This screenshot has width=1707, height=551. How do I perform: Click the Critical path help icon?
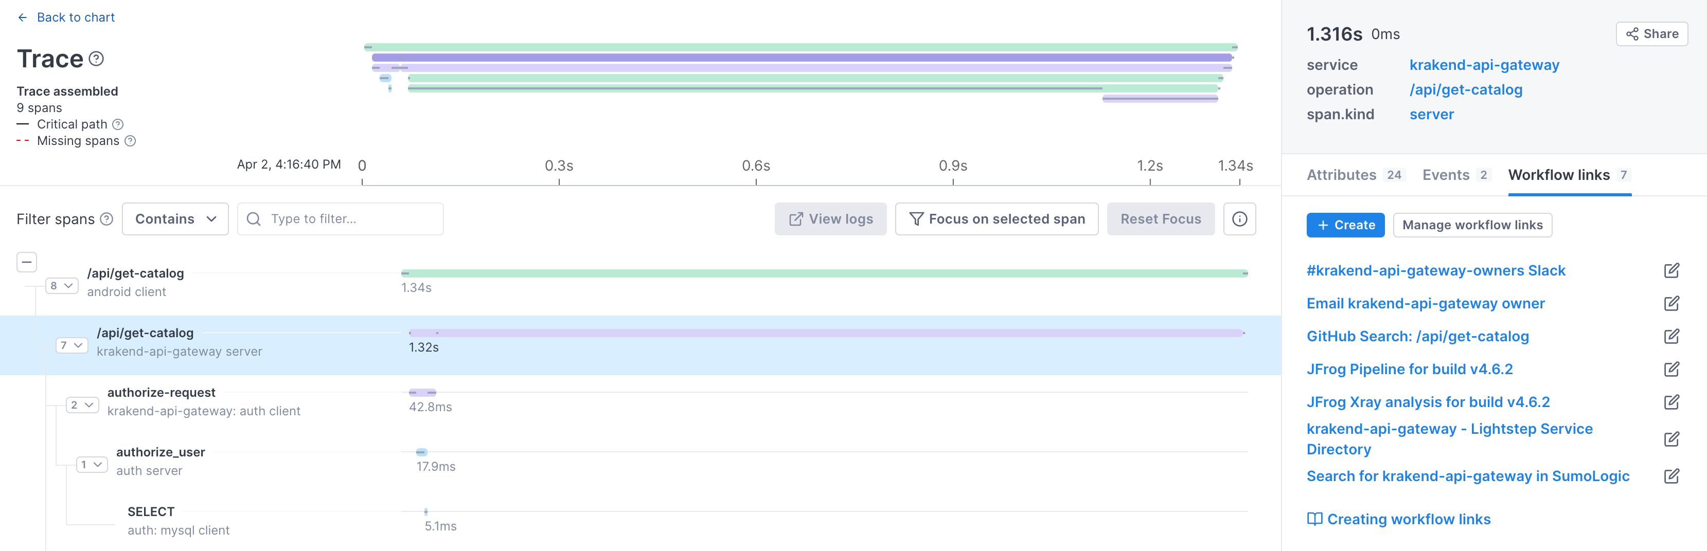[x=118, y=124]
